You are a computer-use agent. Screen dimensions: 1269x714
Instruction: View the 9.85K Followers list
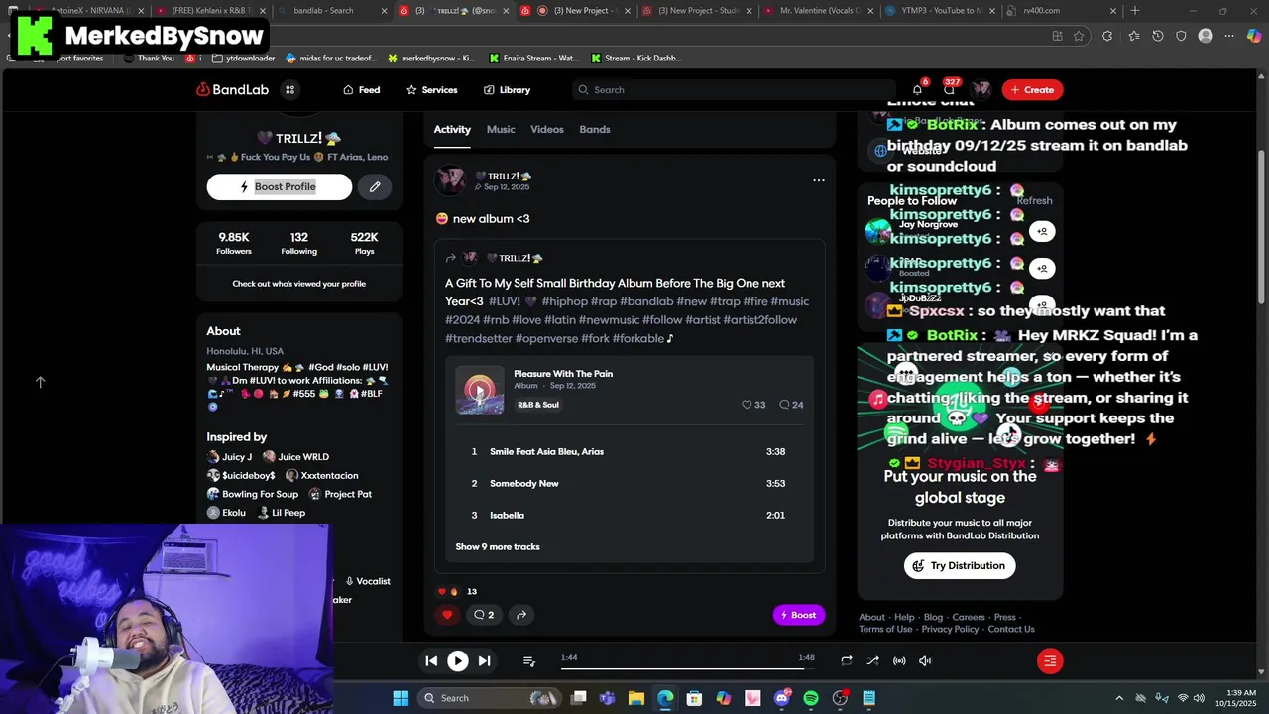[x=234, y=243]
